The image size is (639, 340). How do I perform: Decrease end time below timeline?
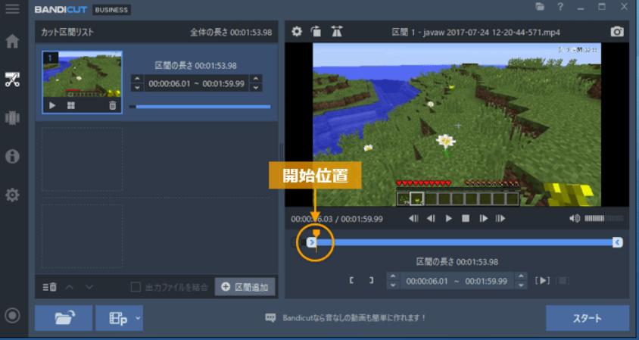point(521,285)
